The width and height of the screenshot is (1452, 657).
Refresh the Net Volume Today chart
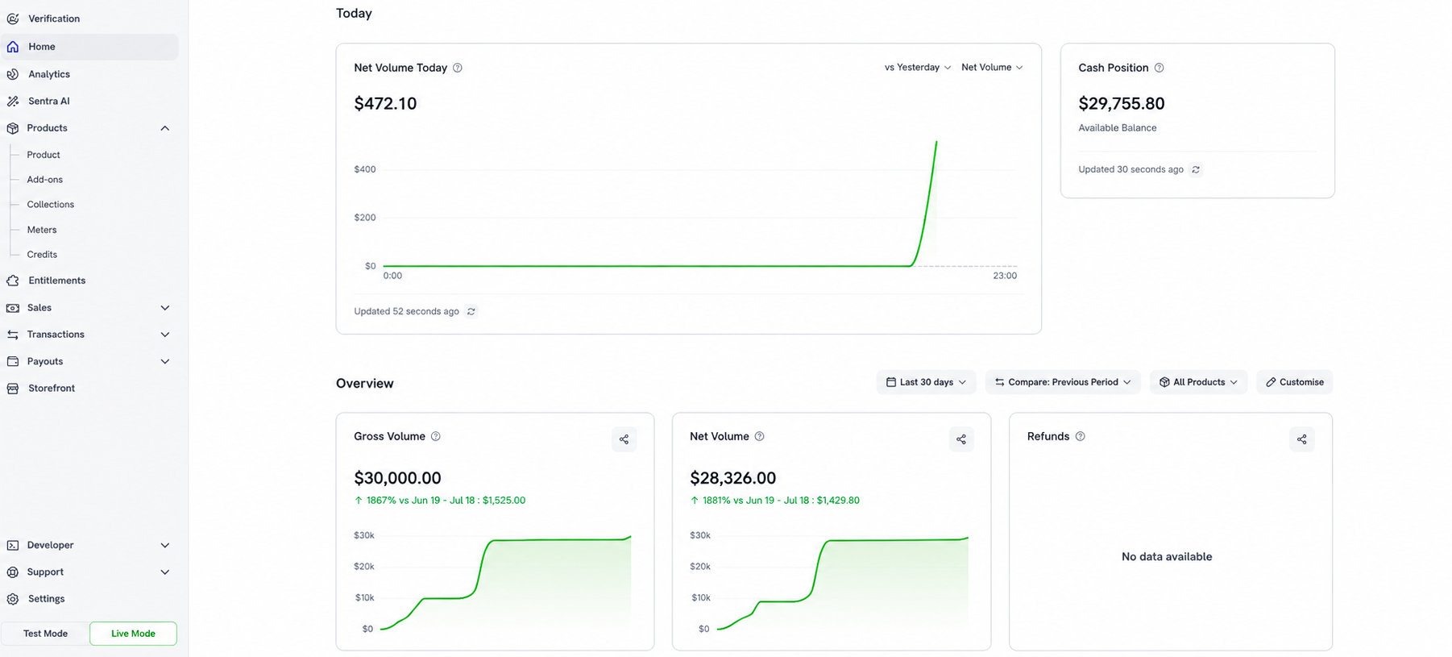pos(471,311)
